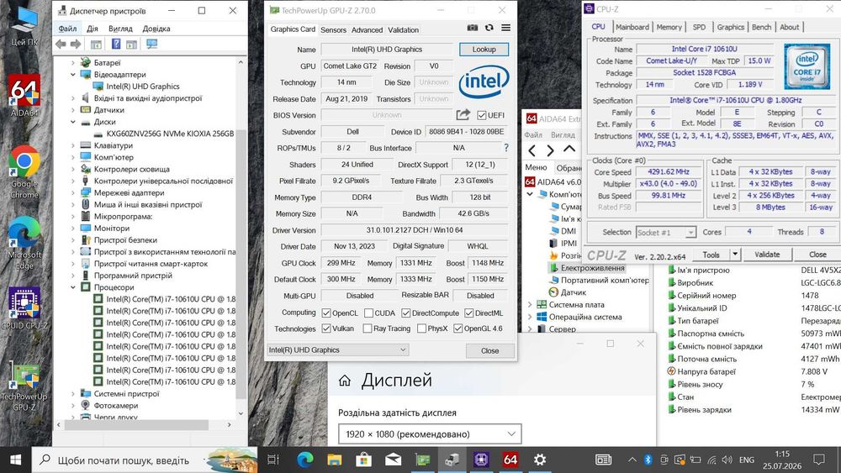Open 'Цей ПК' desktop icon
Viewport: 841px width, 473px height.
point(24,26)
